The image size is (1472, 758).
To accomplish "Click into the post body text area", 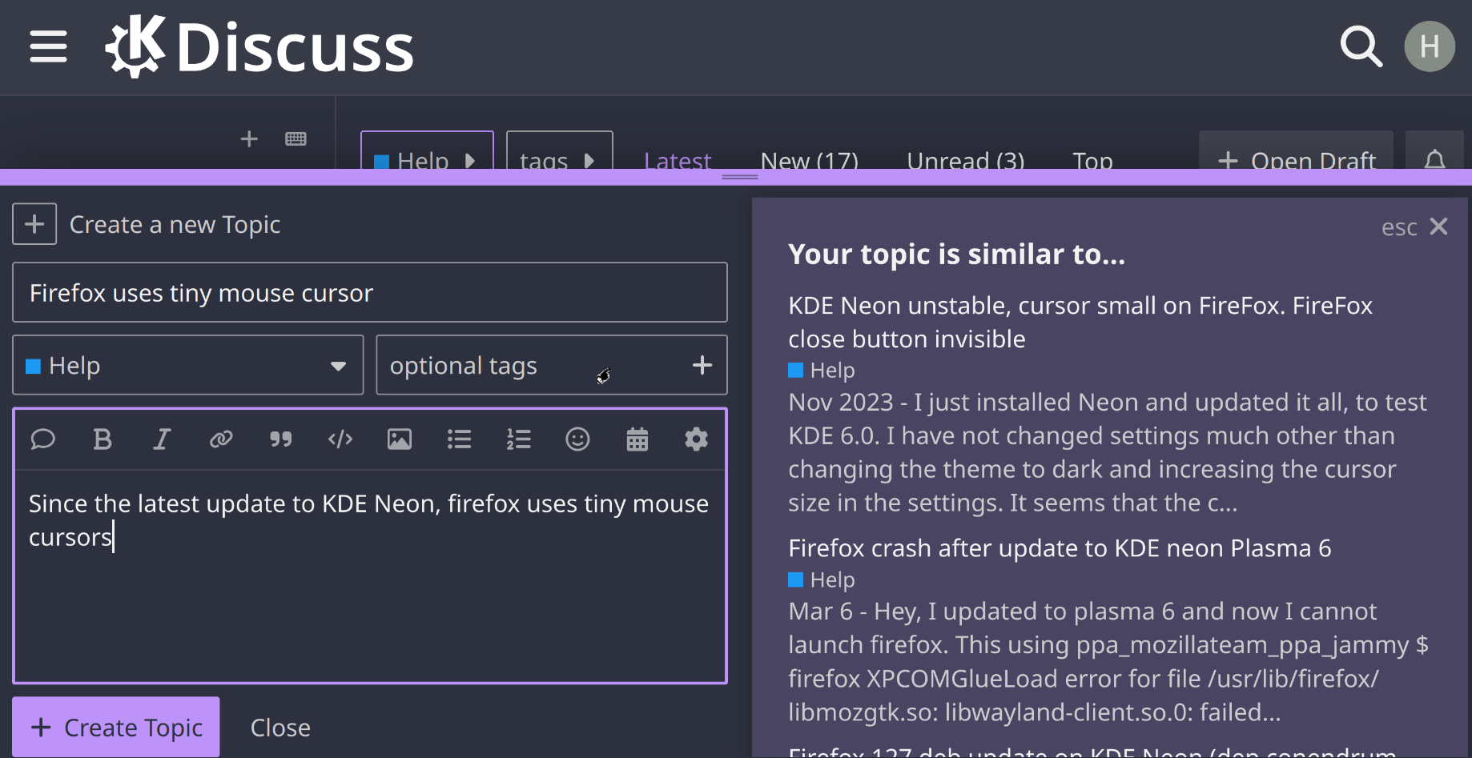I will tap(370, 576).
